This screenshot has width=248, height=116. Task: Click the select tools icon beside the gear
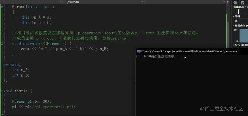coord(242,3)
